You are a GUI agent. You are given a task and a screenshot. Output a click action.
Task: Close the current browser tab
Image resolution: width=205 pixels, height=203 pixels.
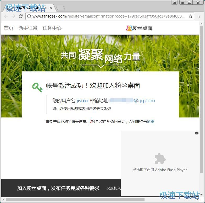coord(51,8)
